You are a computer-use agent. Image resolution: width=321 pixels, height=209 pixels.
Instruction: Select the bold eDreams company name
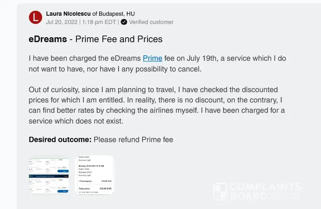48,39
